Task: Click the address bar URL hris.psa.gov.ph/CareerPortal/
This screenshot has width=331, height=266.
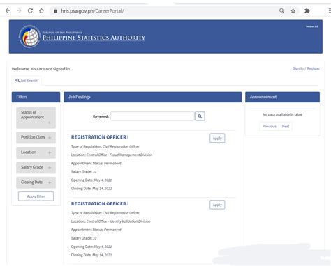Action: coord(92,11)
